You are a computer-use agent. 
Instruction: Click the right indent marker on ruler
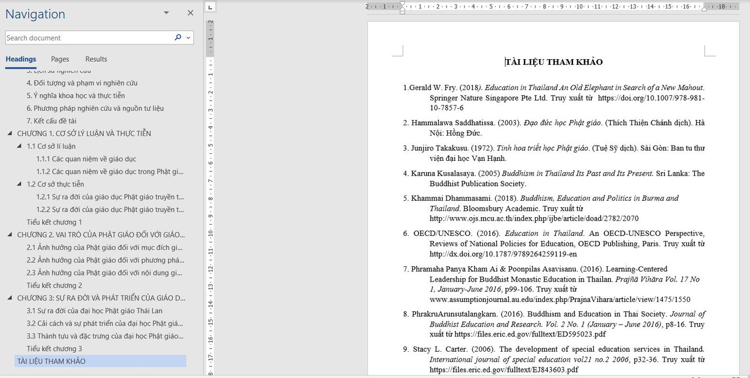coord(704,9)
